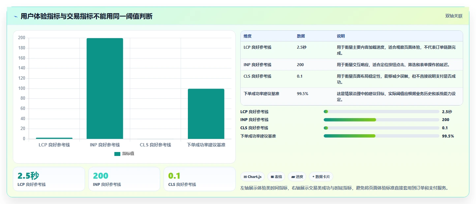
Task: Click the 双轴关联 label in the header
Action: [454, 16]
